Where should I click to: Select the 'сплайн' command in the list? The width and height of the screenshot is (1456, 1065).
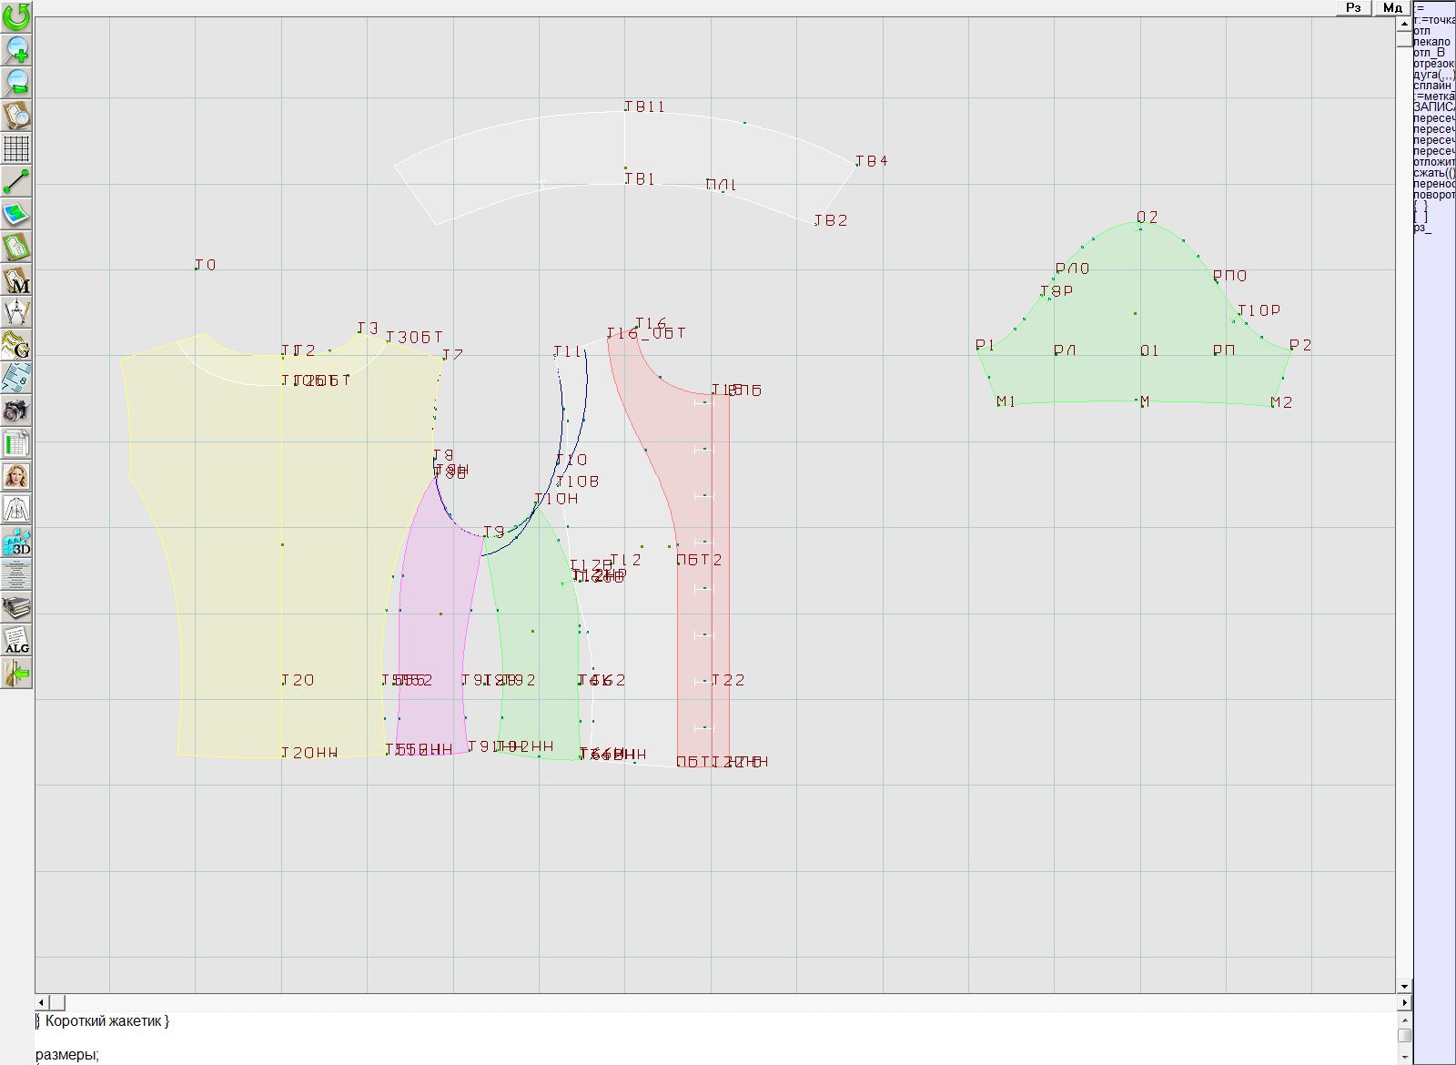(x=1432, y=86)
